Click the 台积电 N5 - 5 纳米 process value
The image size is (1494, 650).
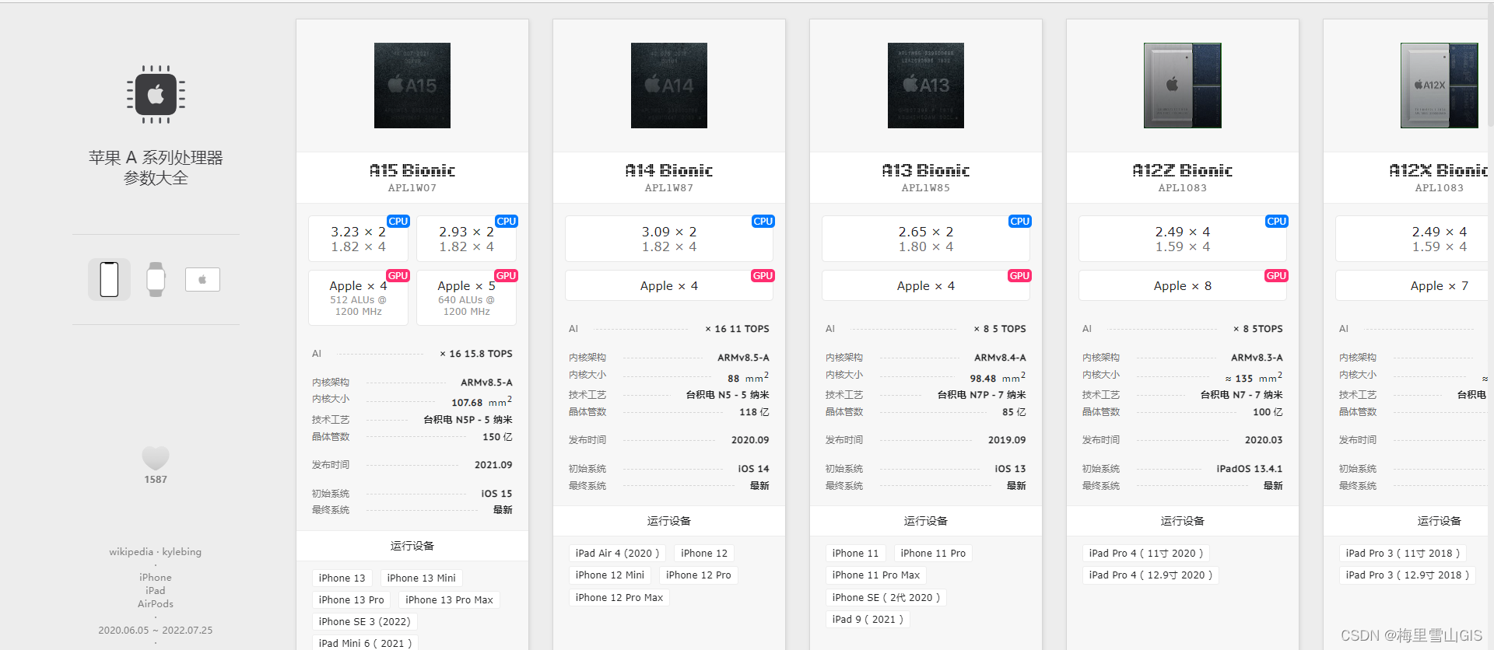click(x=728, y=395)
